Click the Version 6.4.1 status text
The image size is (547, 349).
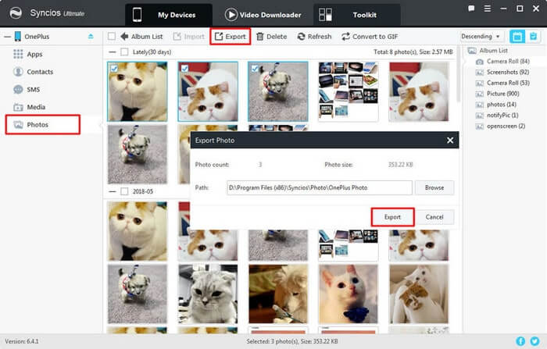tap(22, 341)
